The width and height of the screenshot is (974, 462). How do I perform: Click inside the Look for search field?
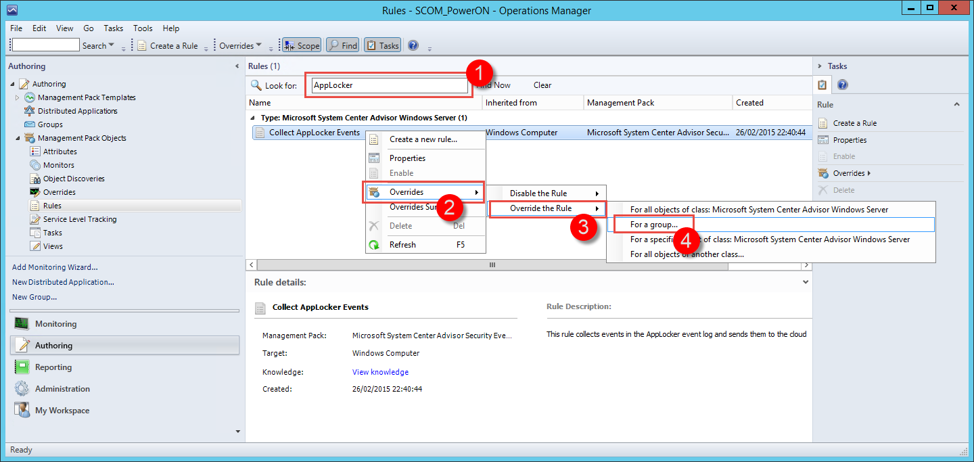pos(389,85)
